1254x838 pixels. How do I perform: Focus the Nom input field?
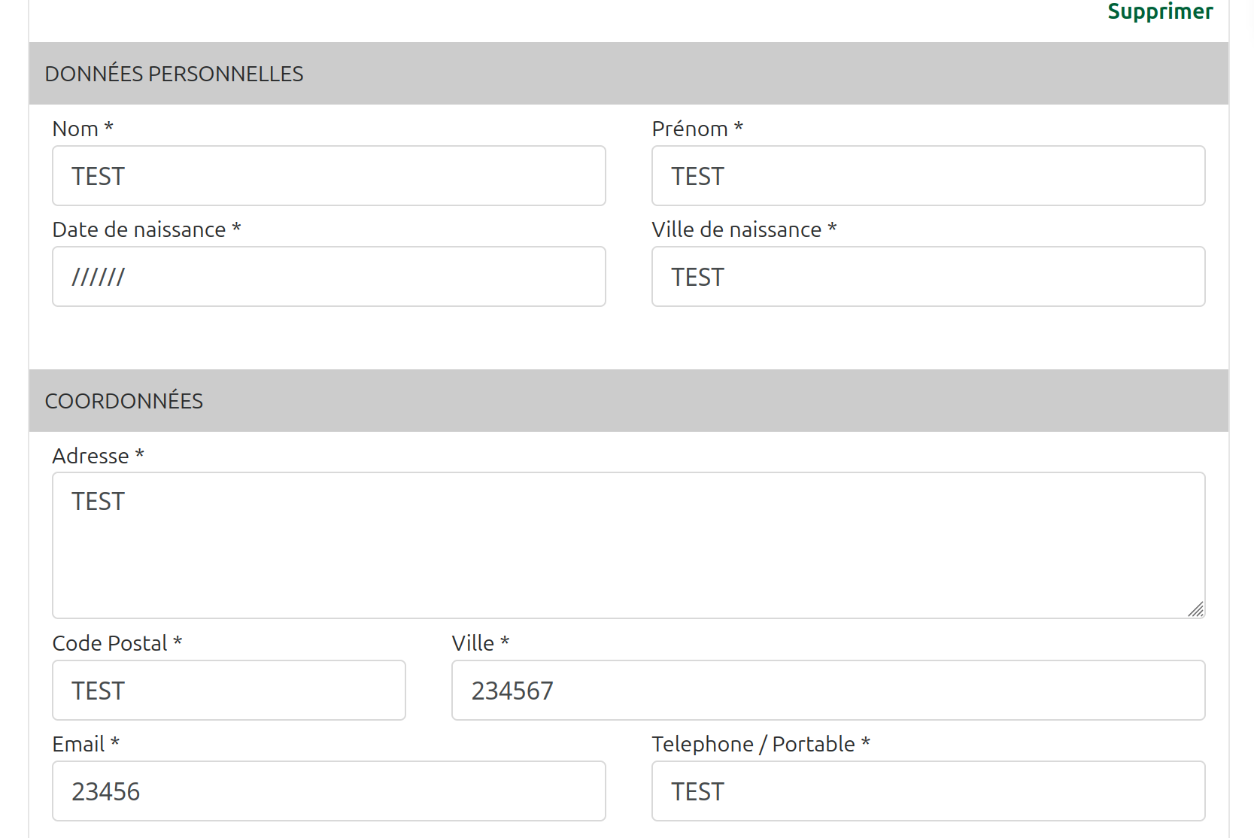329,176
